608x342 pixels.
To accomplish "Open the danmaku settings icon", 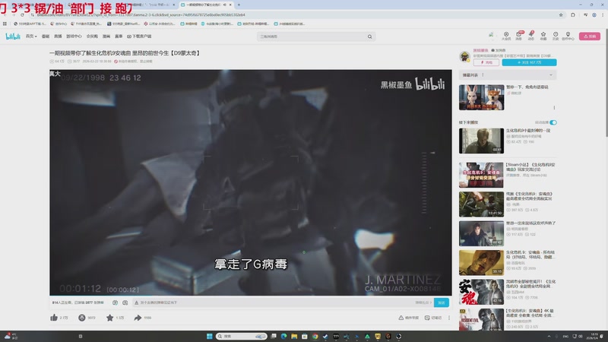I will [125, 302].
